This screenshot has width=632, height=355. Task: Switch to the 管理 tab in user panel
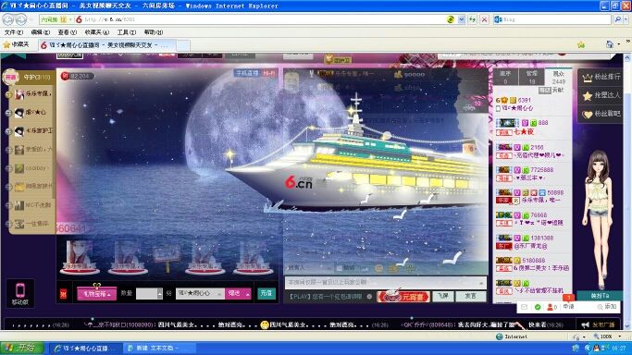[532, 77]
